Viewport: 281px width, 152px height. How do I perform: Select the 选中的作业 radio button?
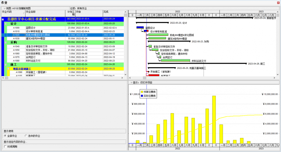click(26, 136)
